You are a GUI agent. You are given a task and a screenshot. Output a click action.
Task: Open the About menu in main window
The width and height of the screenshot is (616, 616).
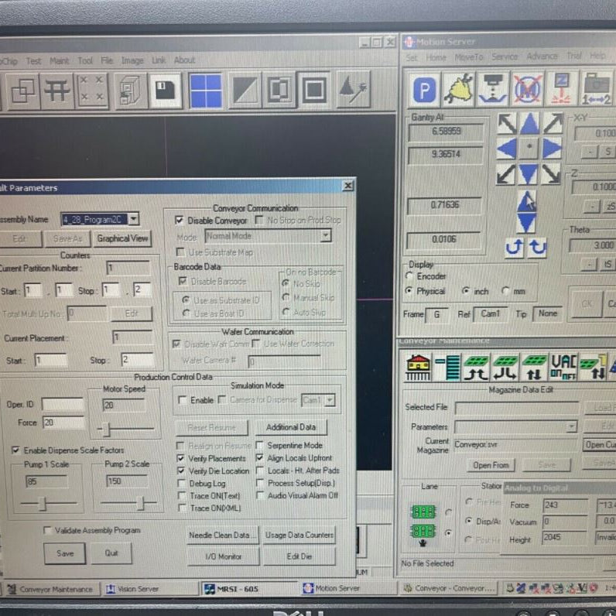(x=184, y=60)
